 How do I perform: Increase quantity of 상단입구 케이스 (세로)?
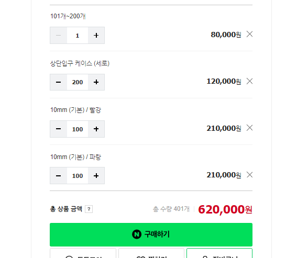[x=96, y=82]
